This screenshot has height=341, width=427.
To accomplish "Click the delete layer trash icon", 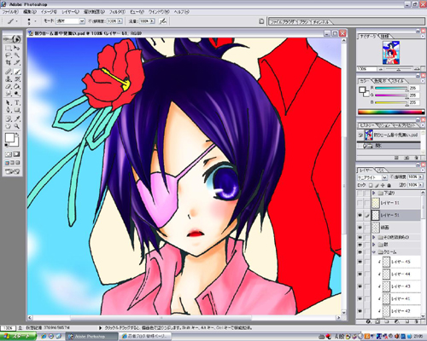I will pos(417,321).
